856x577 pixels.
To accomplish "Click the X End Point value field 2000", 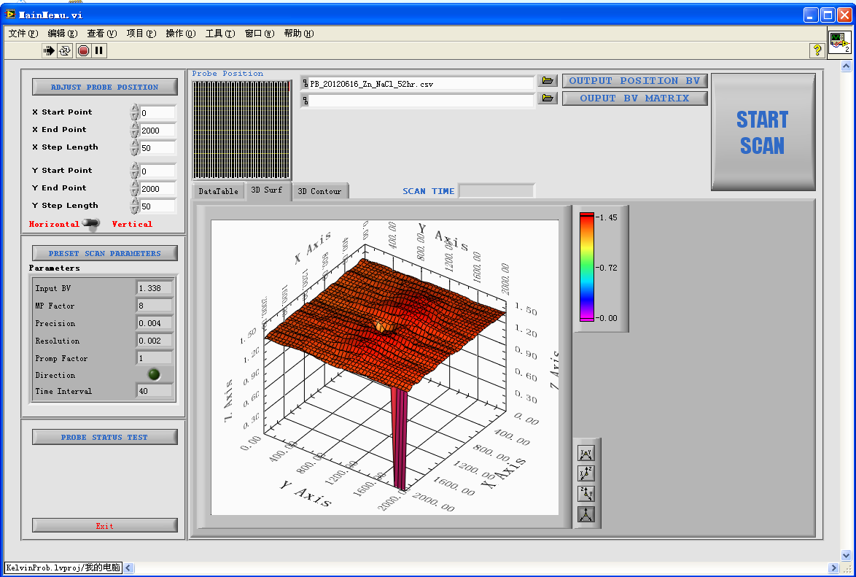I will pyautogui.click(x=157, y=131).
